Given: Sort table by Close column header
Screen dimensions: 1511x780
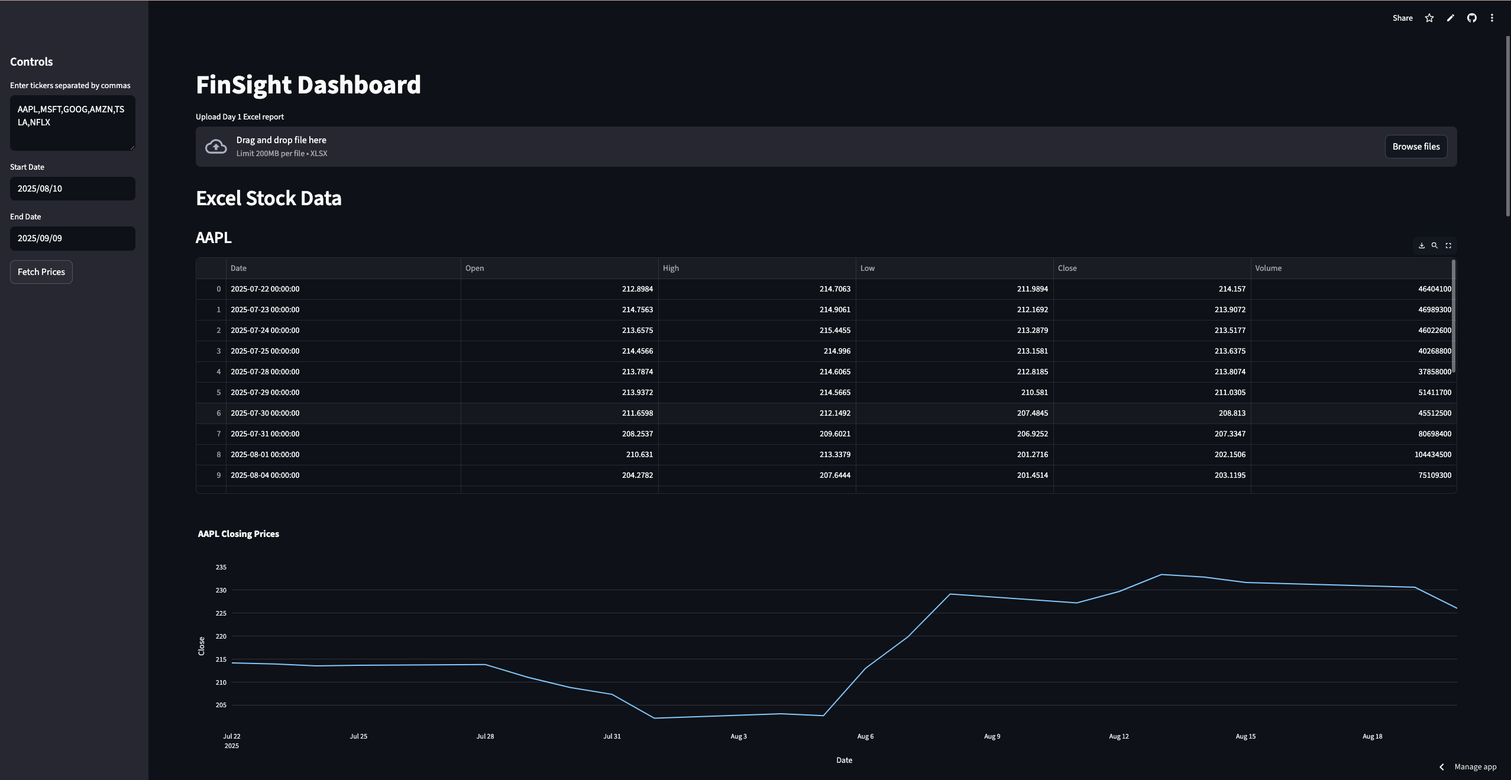Looking at the screenshot, I should tap(1152, 268).
